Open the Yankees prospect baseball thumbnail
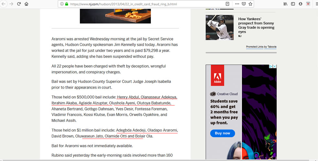The width and height of the screenshot is (318, 161). click(x=220, y=27)
